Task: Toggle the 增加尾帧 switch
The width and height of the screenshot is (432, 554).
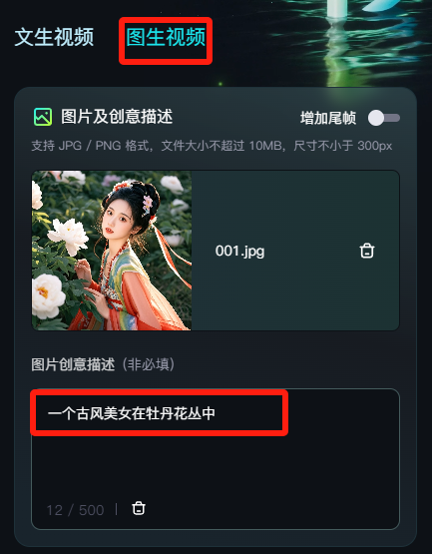Action: point(384,118)
